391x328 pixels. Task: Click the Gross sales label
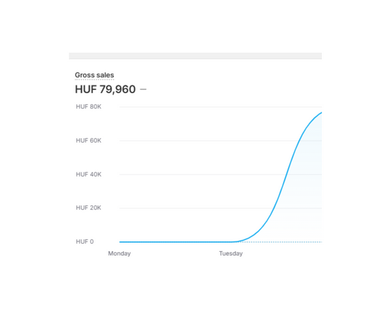click(94, 76)
